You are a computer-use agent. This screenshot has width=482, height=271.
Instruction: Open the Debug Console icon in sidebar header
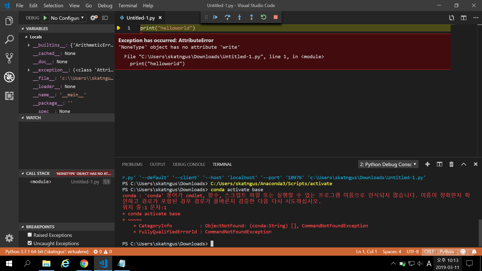tap(105, 18)
